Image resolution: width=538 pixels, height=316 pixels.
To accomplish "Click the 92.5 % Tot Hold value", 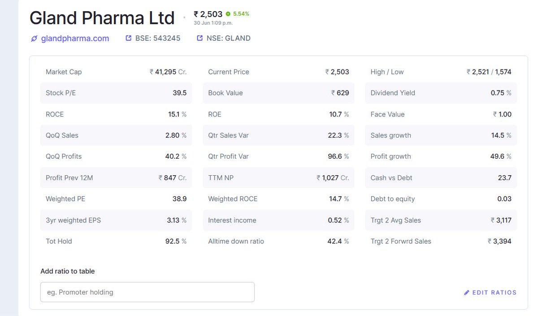I will point(176,241).
